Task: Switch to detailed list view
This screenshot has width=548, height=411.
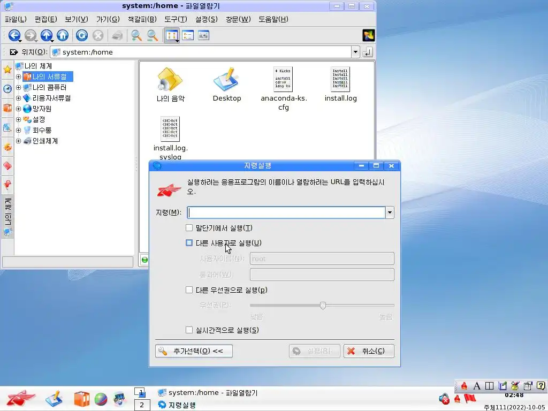Action: (188, 35)
